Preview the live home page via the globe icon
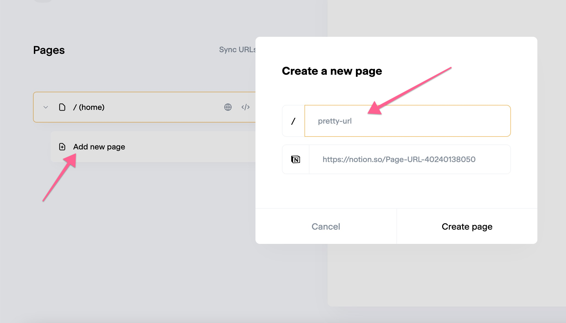 (x=228, y=107)
